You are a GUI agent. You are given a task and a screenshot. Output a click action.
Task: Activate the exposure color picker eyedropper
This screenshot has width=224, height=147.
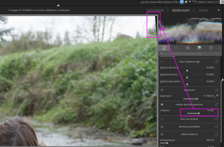click(x=217, y=96)
